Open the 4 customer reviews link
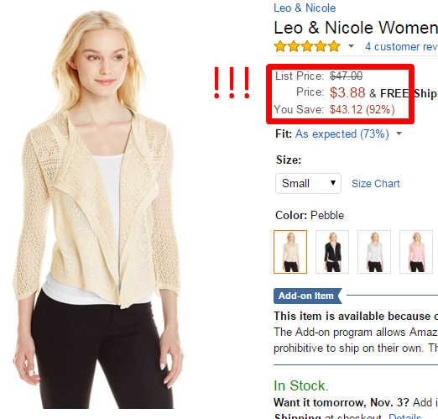Screen dimensions: 438x419 point(401,47)
